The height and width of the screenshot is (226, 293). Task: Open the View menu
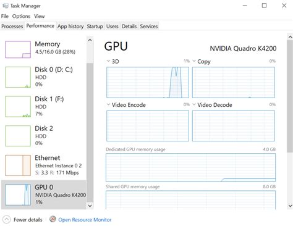click(x=40, y=16)
